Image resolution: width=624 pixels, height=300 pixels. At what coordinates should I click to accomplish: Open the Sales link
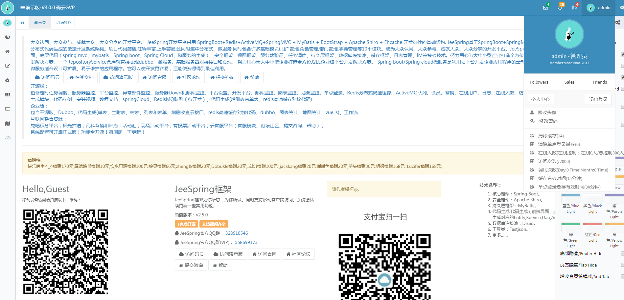(569, 82)
